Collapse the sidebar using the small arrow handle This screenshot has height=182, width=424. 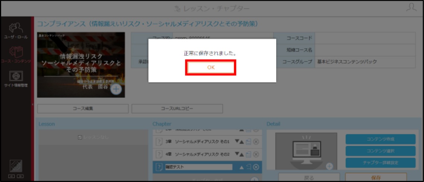click(32, 105)
